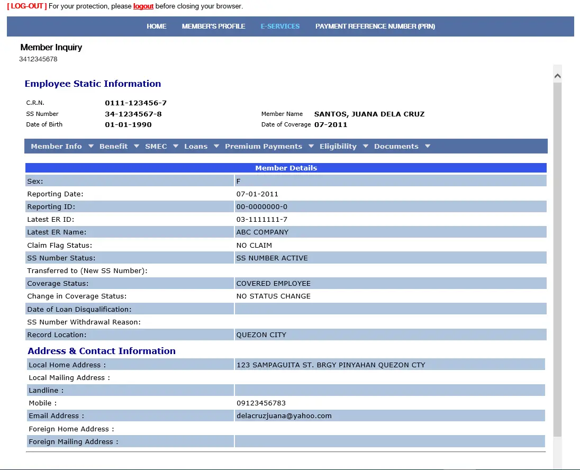The height and width of the screenshot is (470, 580).
Task: Click the logout link
Action: [x=143, y=6]
